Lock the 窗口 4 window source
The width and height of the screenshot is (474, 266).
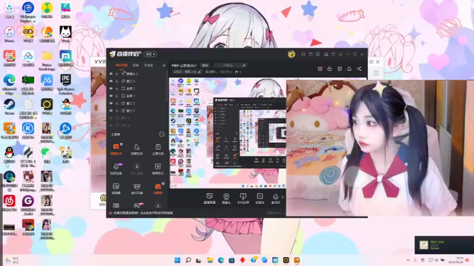pos(117,81)
